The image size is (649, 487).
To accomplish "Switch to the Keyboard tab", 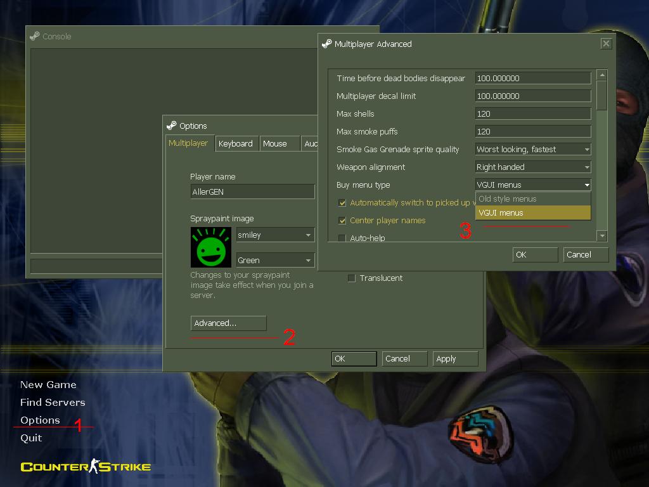I will [x=237, y=144].
